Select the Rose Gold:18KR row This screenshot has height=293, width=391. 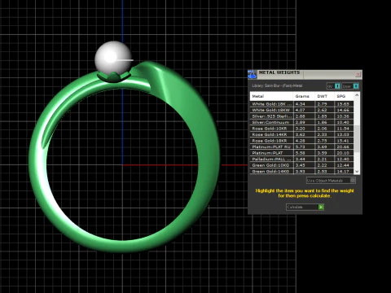point(301,141)
